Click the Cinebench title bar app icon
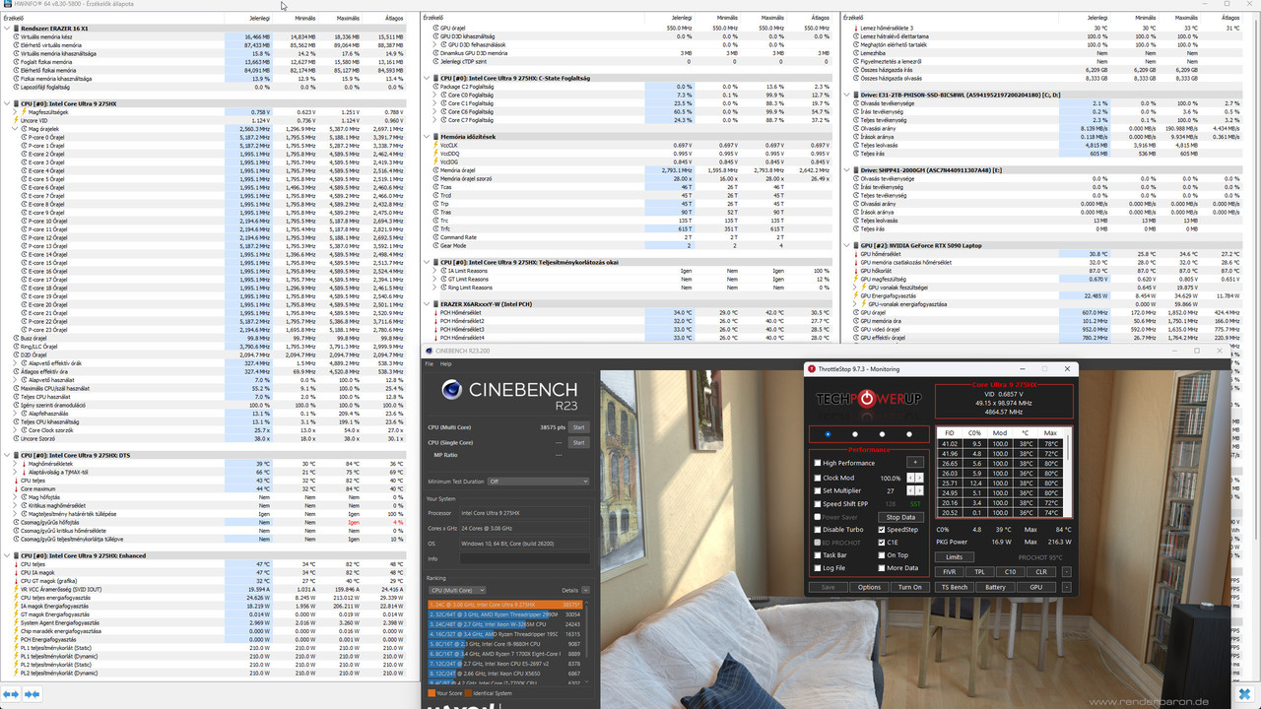1261x709 pixels. [x=430, y=351]
